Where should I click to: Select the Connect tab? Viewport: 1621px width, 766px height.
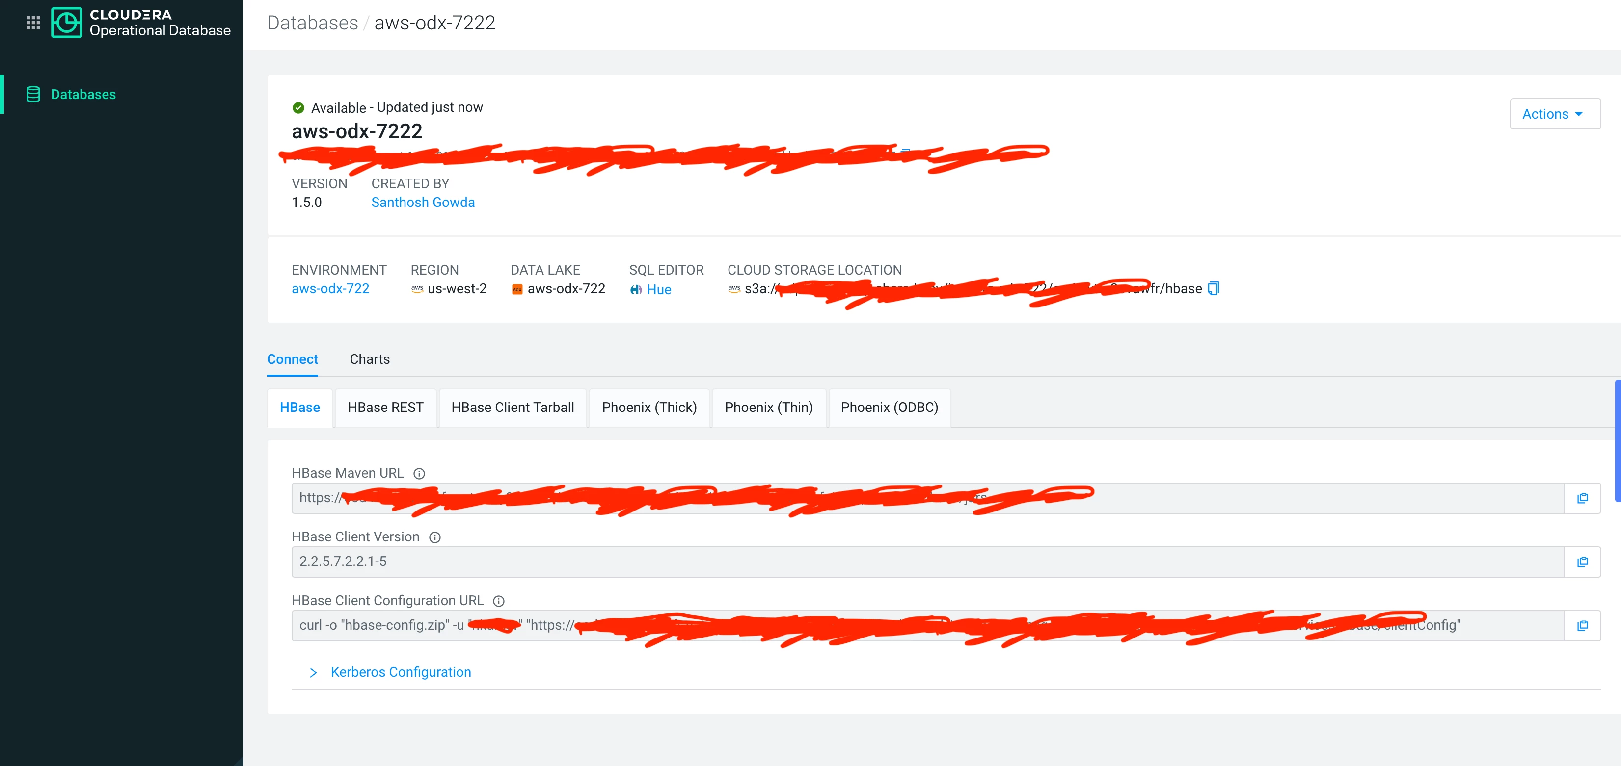[292, 359]
